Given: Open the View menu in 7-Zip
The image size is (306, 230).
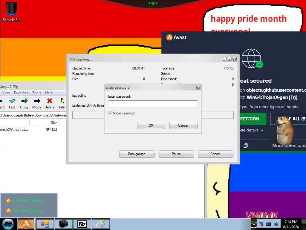Looking at the screenshot, I should pyautogui.click(x=6, y=93).
